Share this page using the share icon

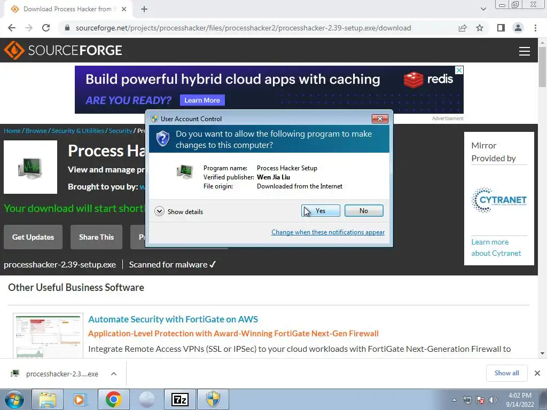(x=463, y=28)
